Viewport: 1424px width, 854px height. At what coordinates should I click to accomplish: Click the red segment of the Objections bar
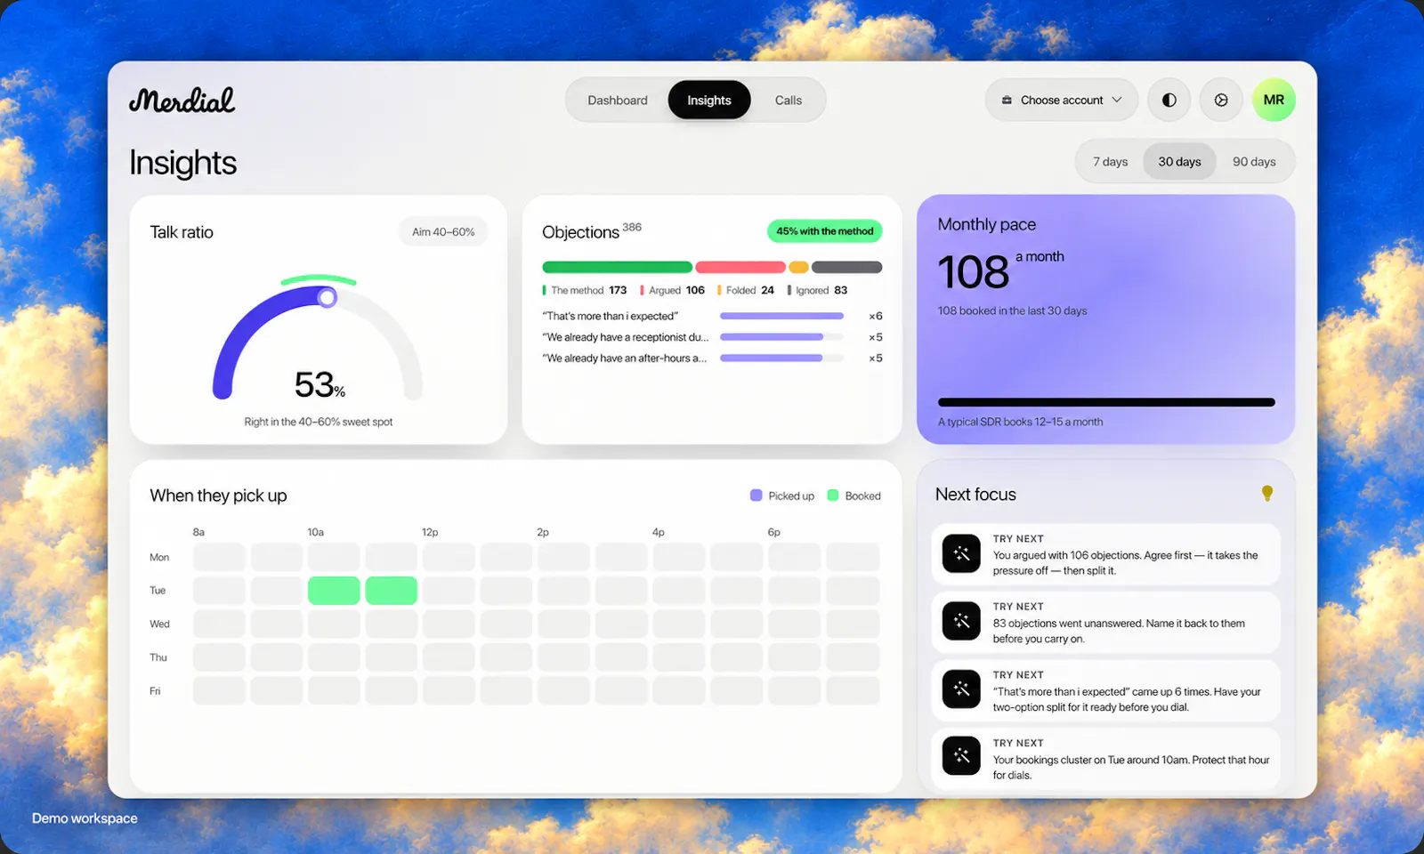[x=740, y=267]
